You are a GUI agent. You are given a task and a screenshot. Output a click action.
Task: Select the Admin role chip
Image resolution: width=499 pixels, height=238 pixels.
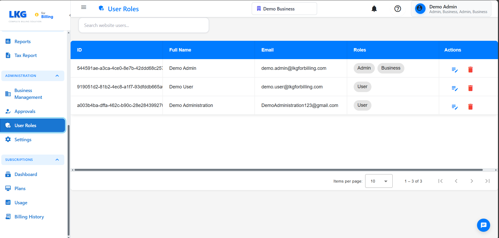point(364,68)
